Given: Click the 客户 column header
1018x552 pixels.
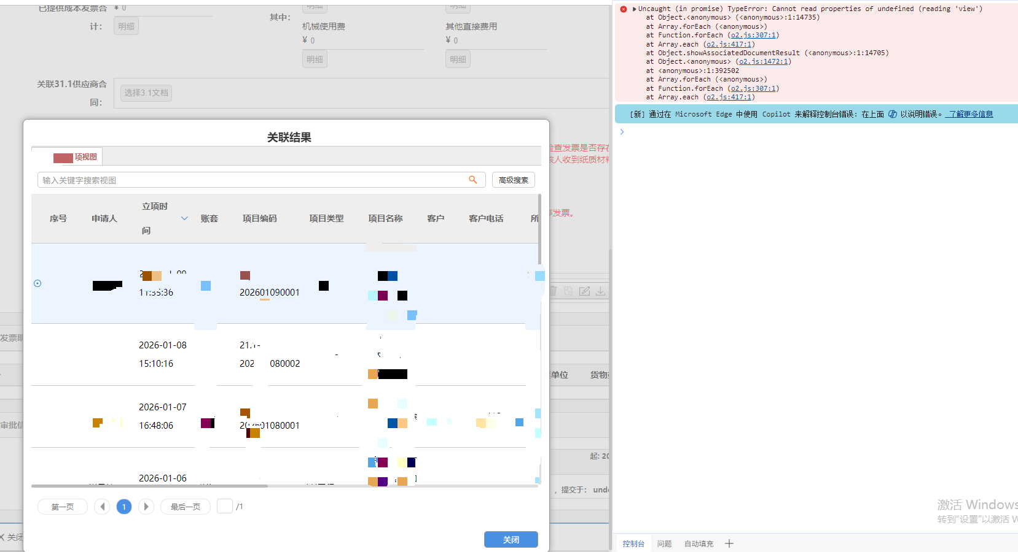Looking at the screenshot, I should (436, 218).
